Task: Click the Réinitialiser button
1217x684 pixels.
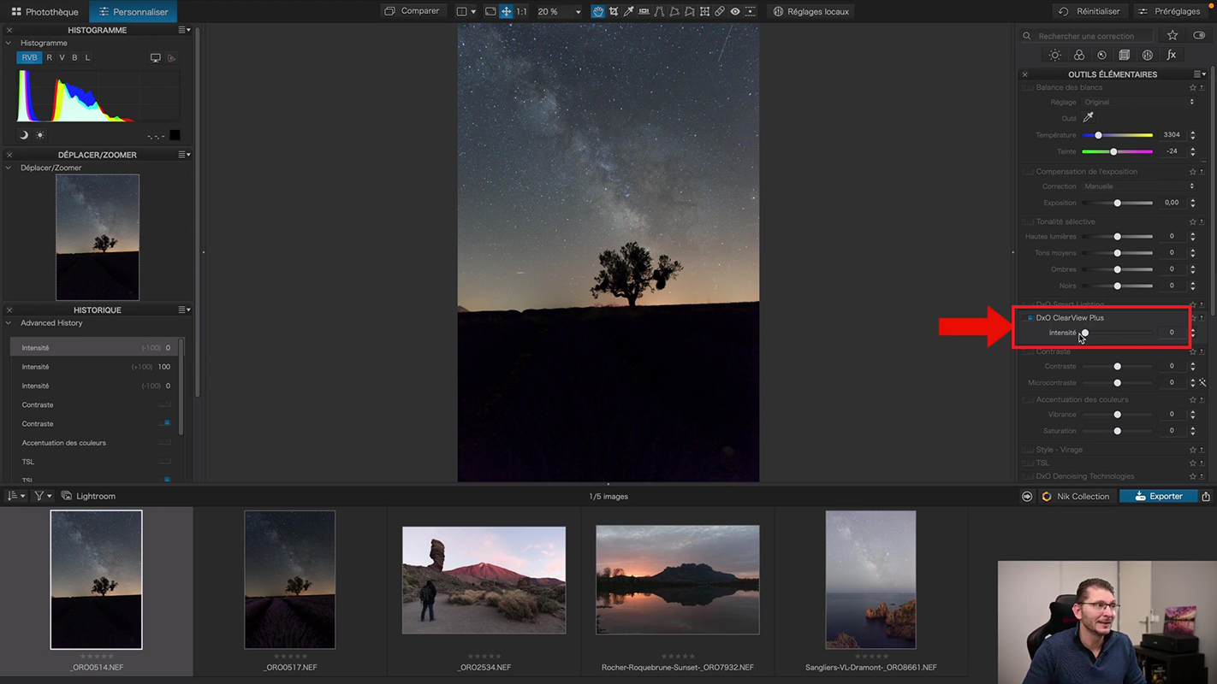Action: pyautogui.click(x=1089, y=12)
